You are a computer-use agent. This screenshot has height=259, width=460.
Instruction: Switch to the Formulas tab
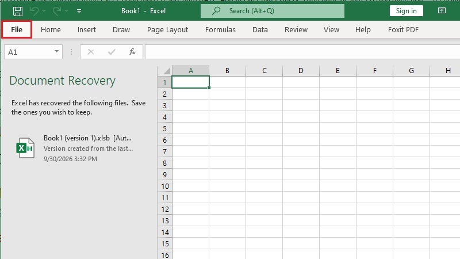tap(220, 30)
